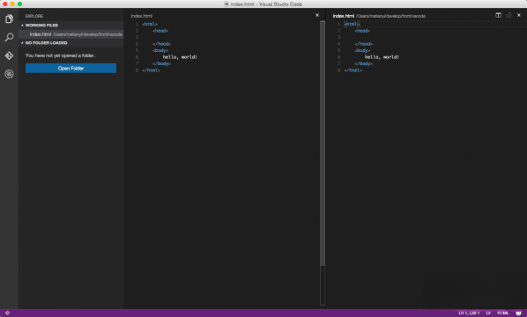The height and width of the screenshot is (317, 527).
Task: Split the right editor
Action: [x=498, y=16]
